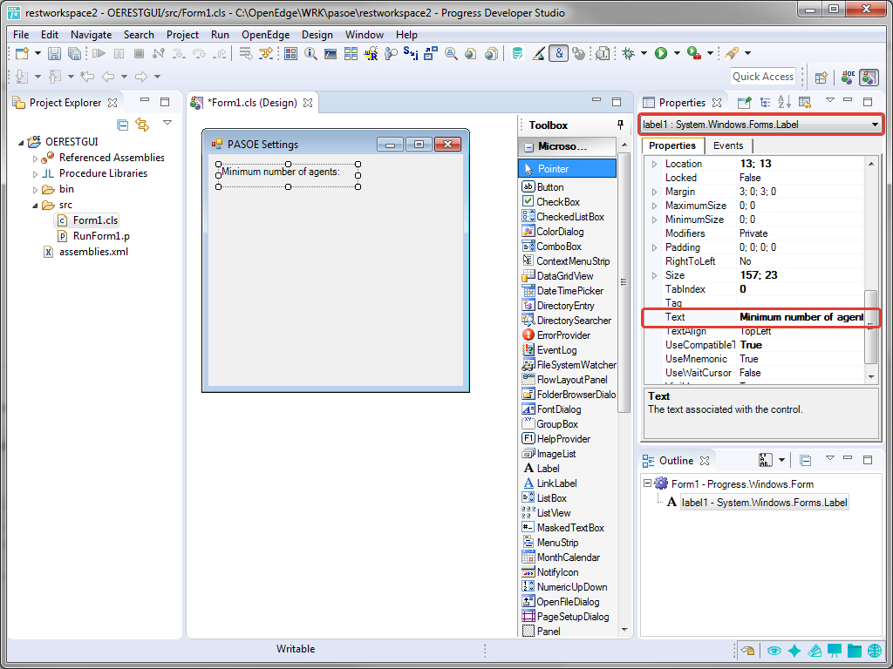The image size is (893, 669).
Task: Select the LinkLabel control in Toolbox
Action: (x=549, y=483)
